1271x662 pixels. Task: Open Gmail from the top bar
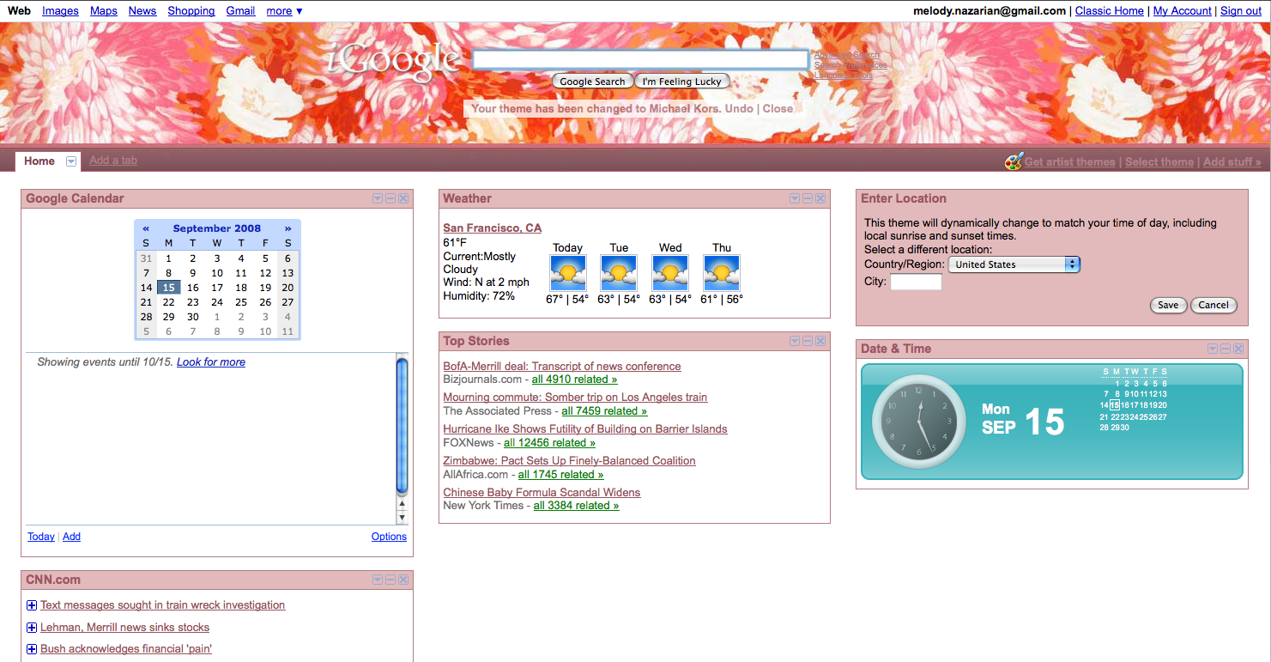[240, 10]
